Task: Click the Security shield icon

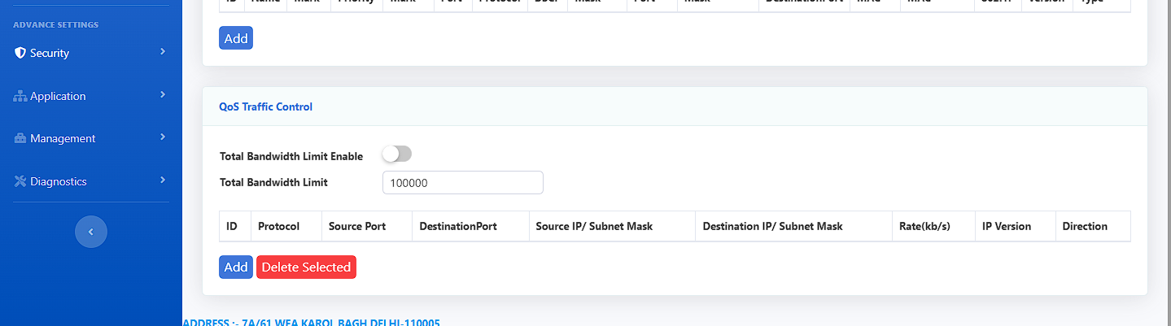Action: coord(20,53)
